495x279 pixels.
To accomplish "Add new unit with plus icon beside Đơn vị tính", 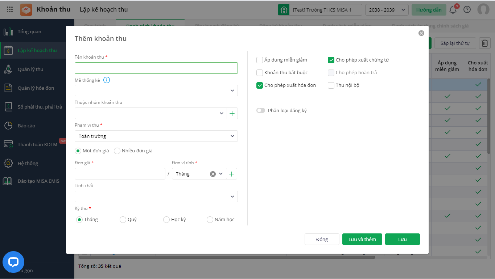I will [x=231, y=174].
